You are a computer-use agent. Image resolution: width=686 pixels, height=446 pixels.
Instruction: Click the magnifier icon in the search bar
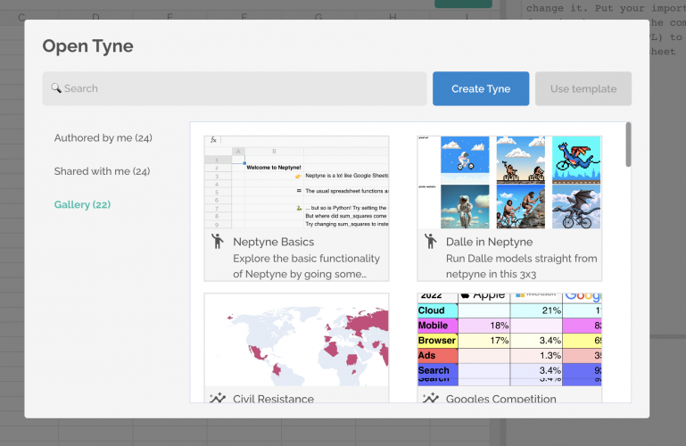click(x=56, y=88)
